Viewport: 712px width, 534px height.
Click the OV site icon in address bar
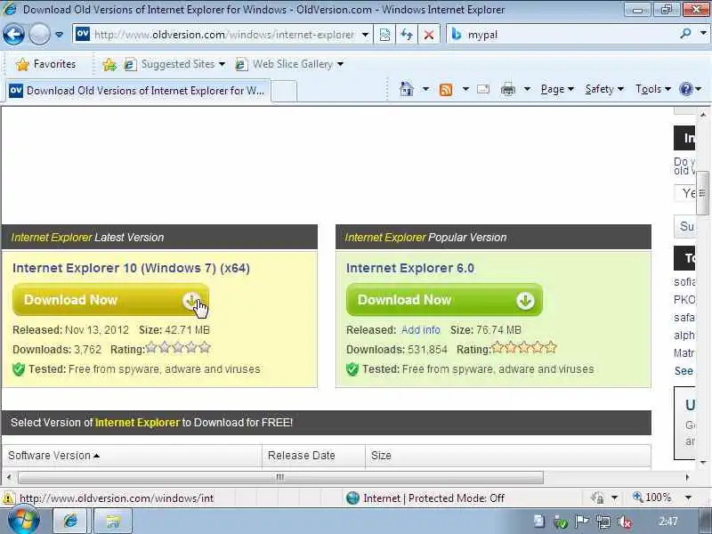point(83,34)
